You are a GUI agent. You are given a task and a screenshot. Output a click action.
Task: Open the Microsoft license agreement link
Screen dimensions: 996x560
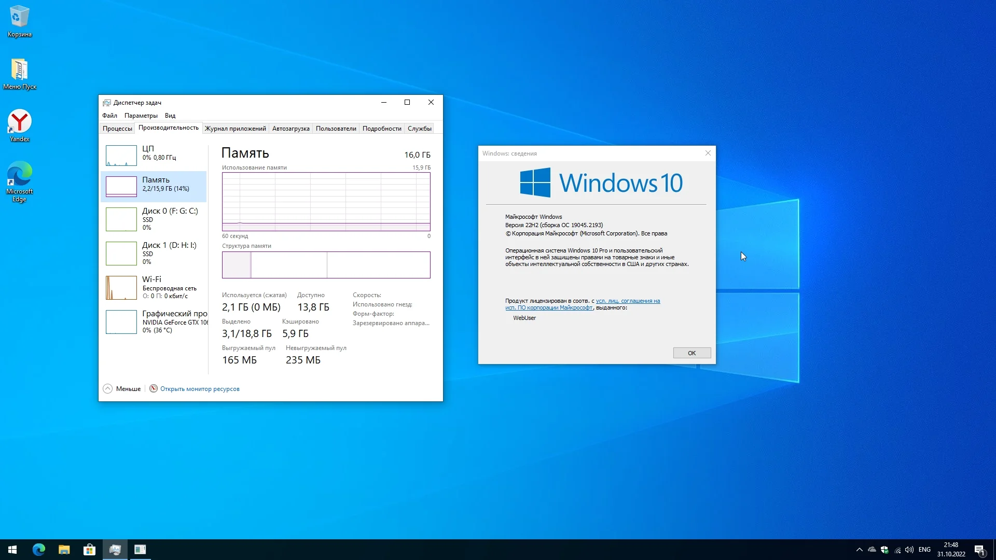click(x=628, y=301)
